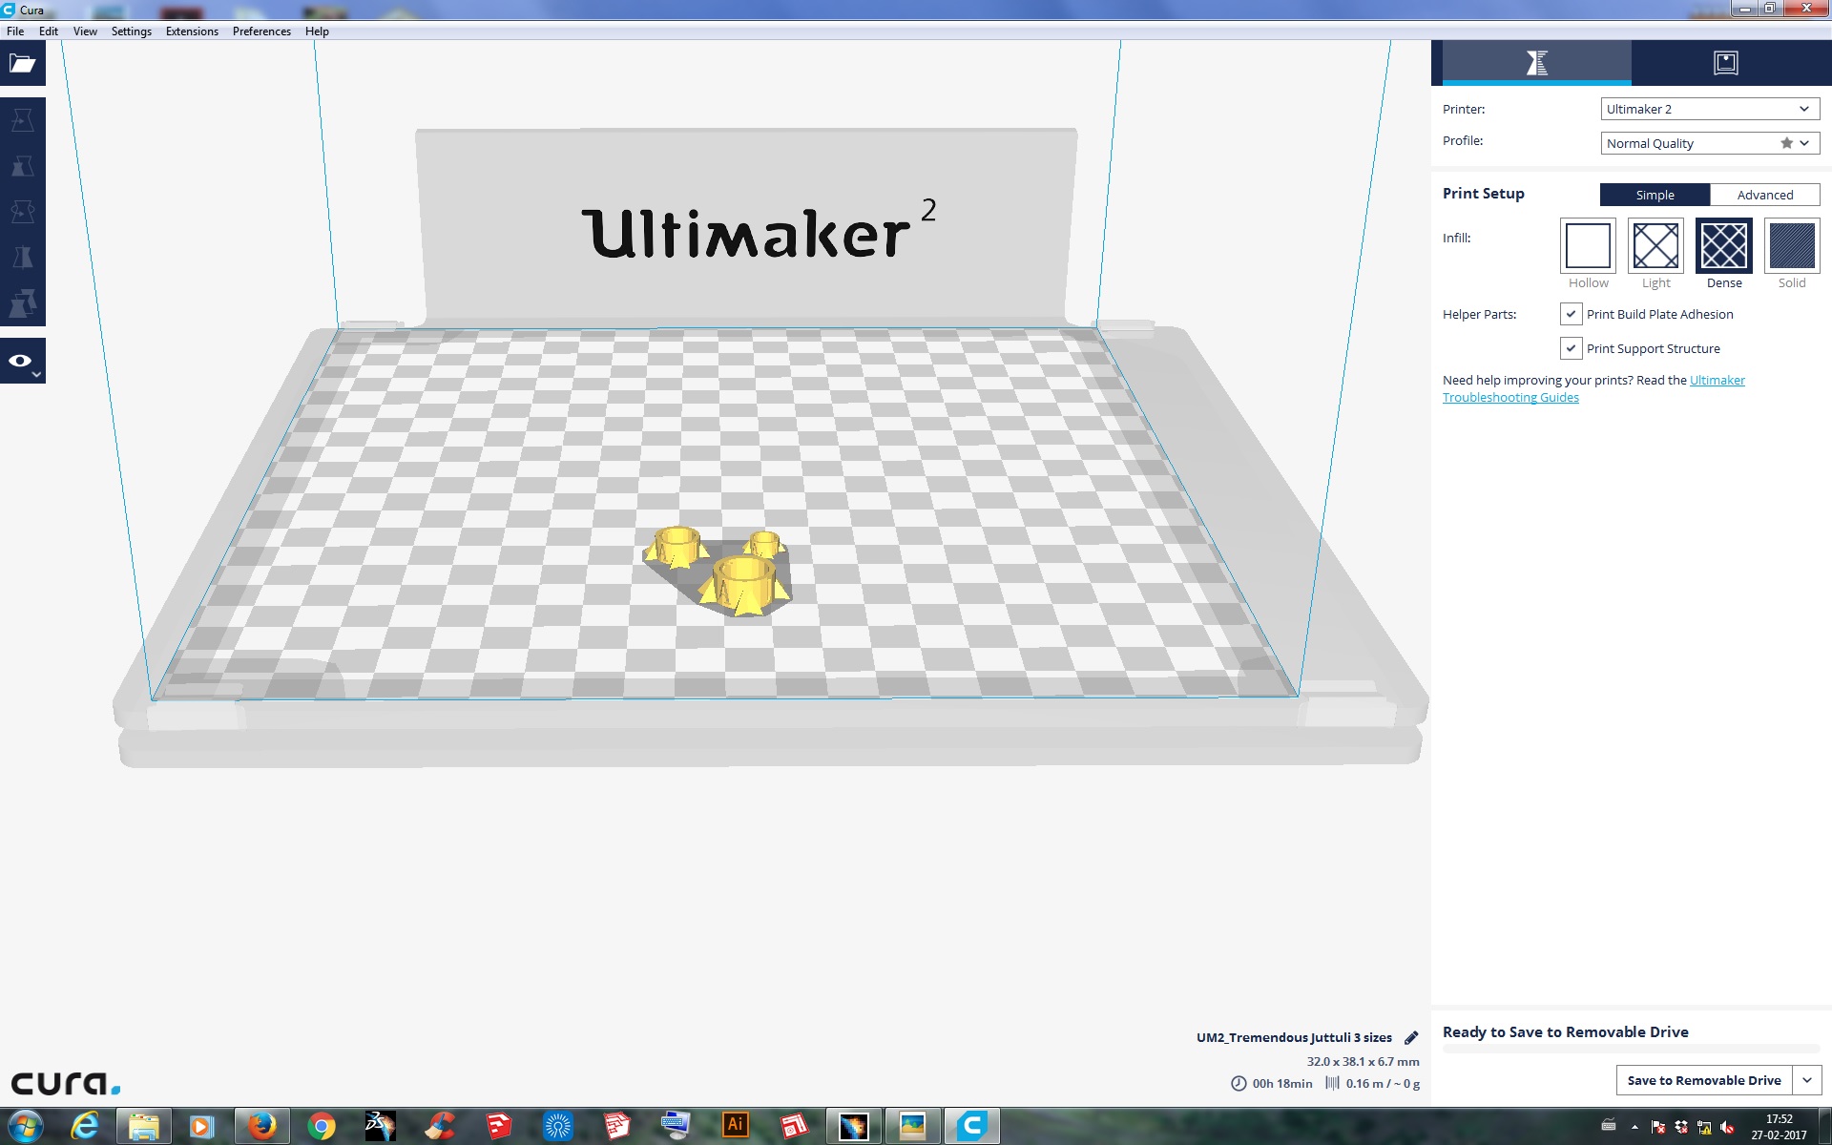Launch Google Chrome from taskbar
1832x1145 pixels.
(x=322, y=1127)
